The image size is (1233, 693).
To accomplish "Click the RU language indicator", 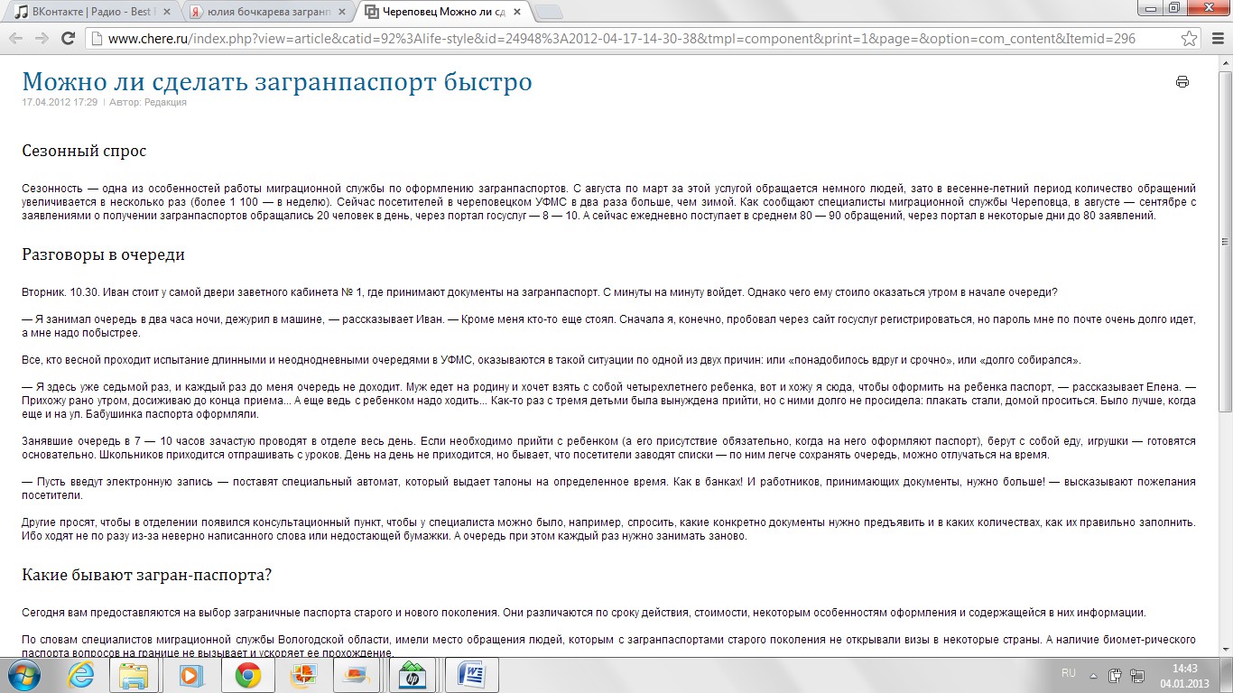I will pos(1069,674).
